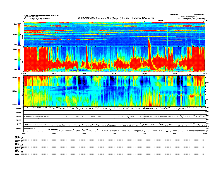Click the 12:00 tick under RAD1 spectrogram

tap(114, 73)
